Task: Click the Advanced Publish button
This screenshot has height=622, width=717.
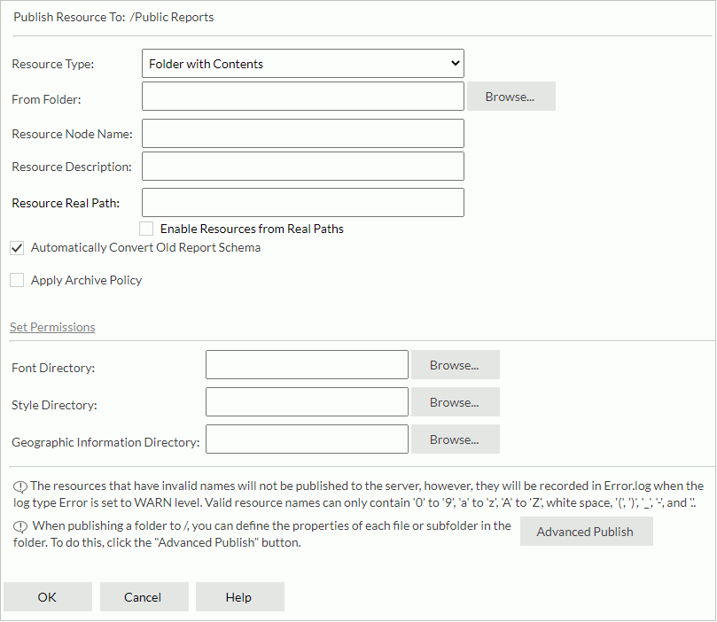Action: (x=586, y=531)
